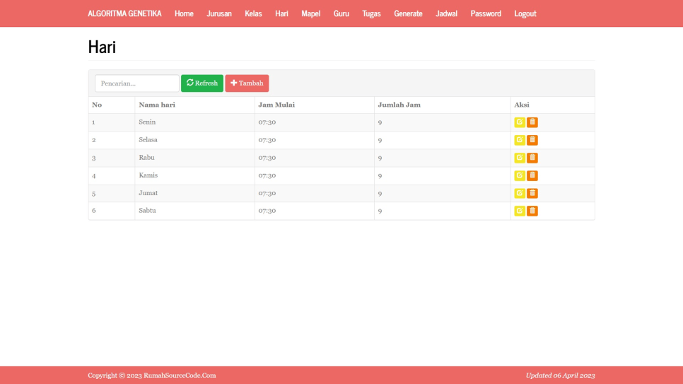Delete the Sabtu day entry

click(x=532, y=211)
